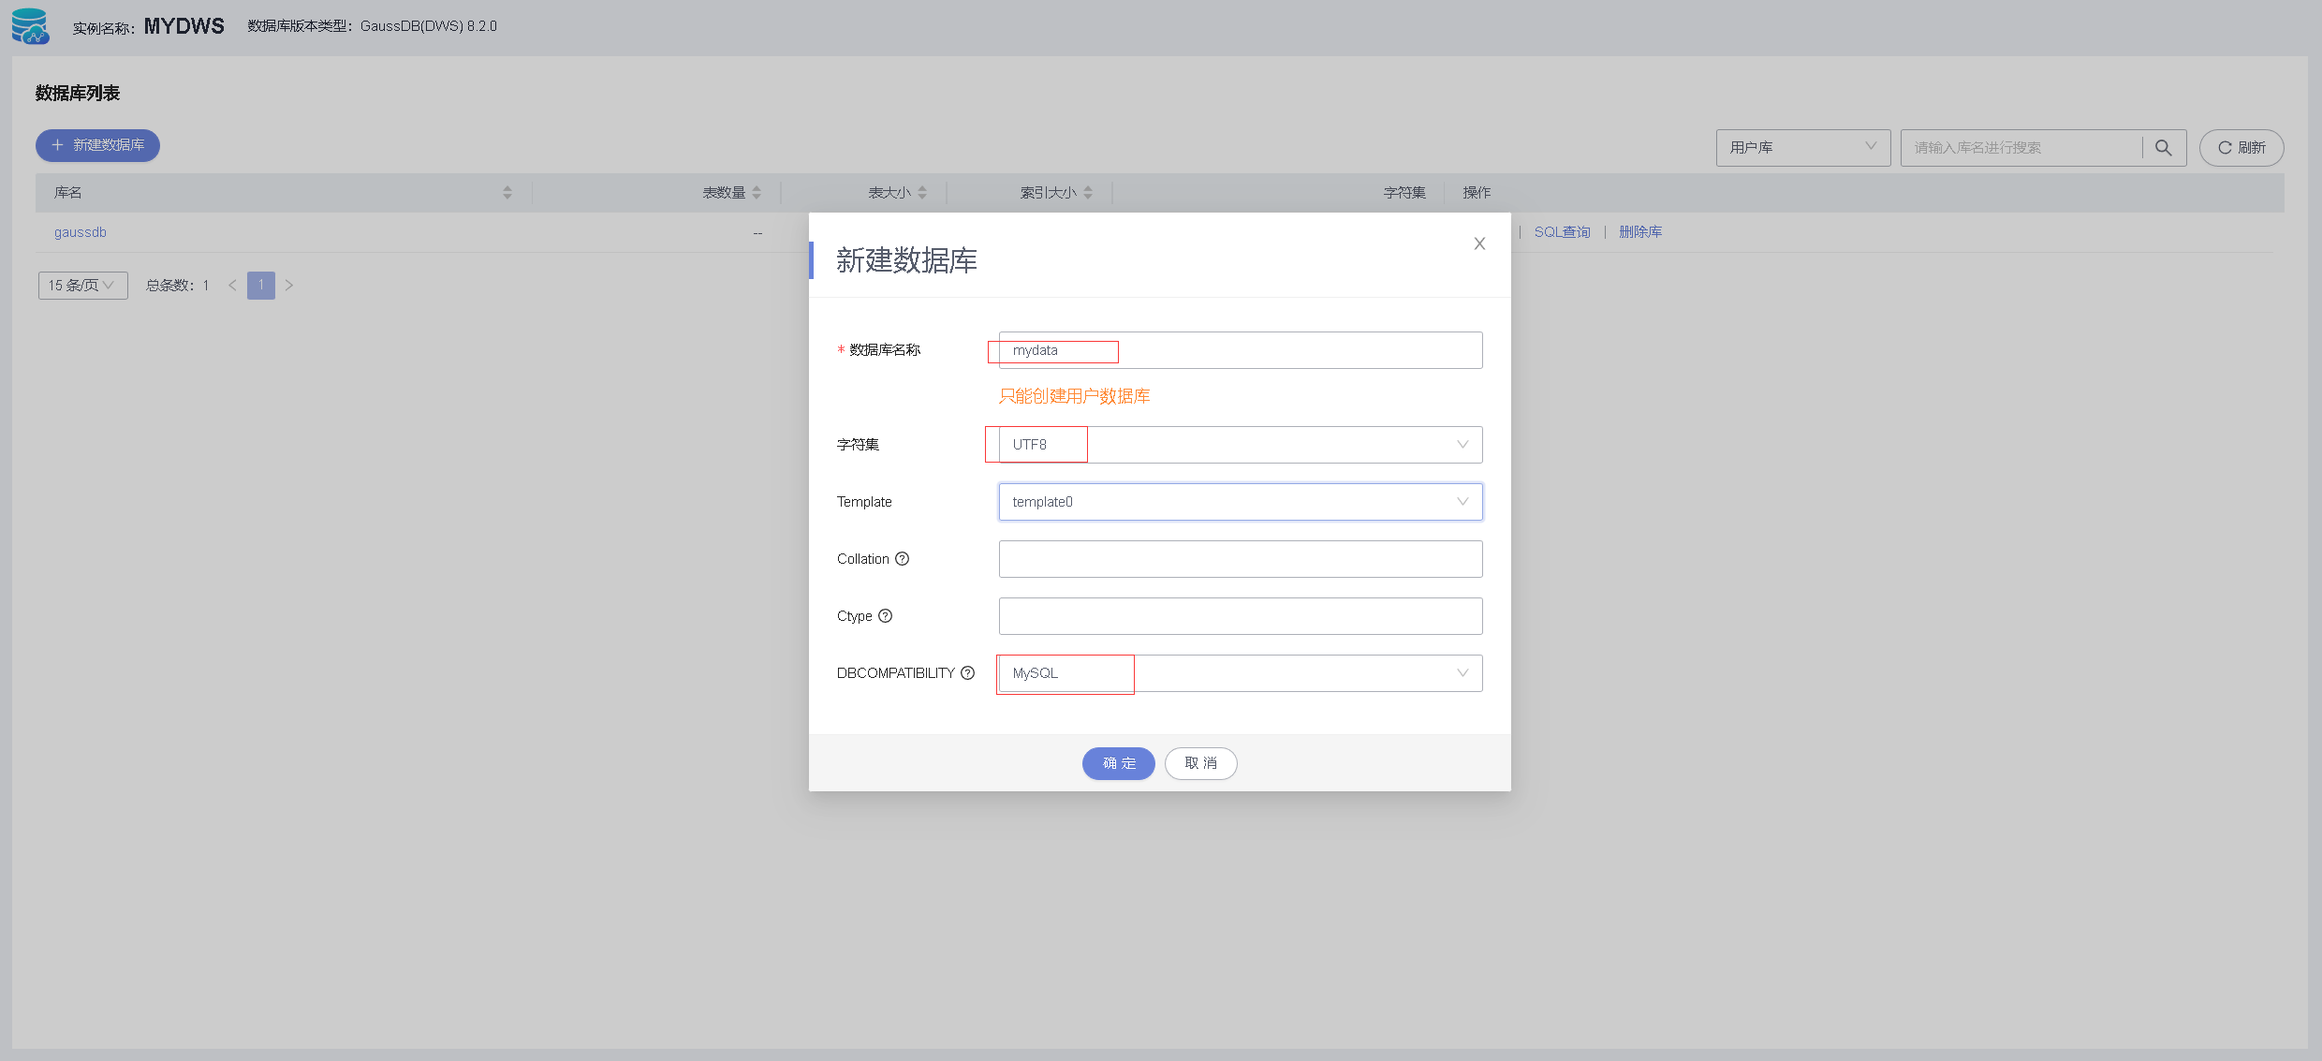2322x1061 pixels.
Task: Open the Template template0 dropdown
Action: 1240,502
